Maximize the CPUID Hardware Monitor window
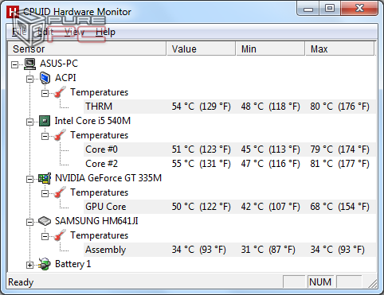The image size is (384, 295). point(330,9)
